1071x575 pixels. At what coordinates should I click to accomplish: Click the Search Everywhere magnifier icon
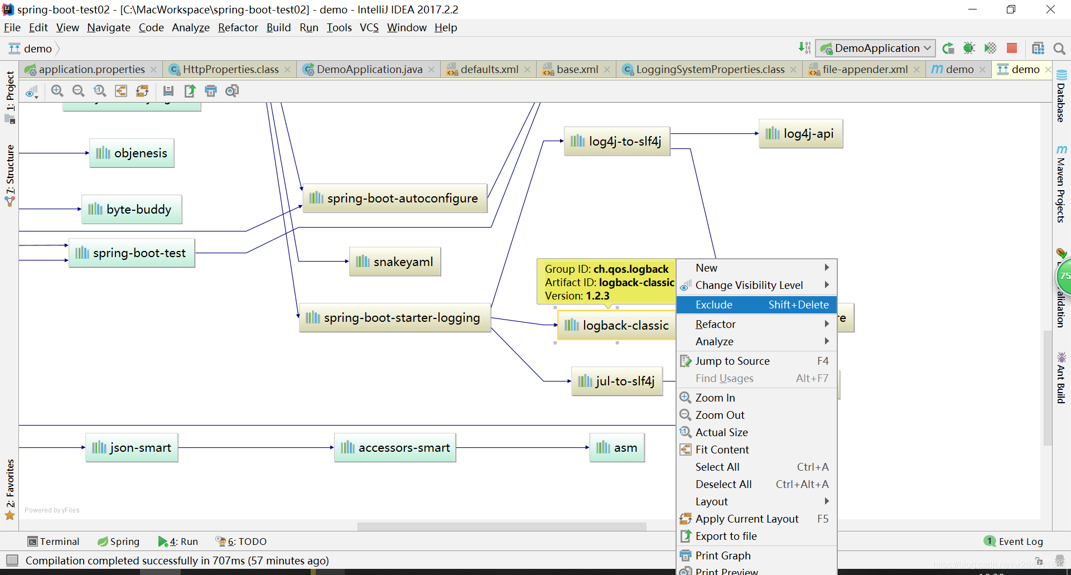[1059, 49]
